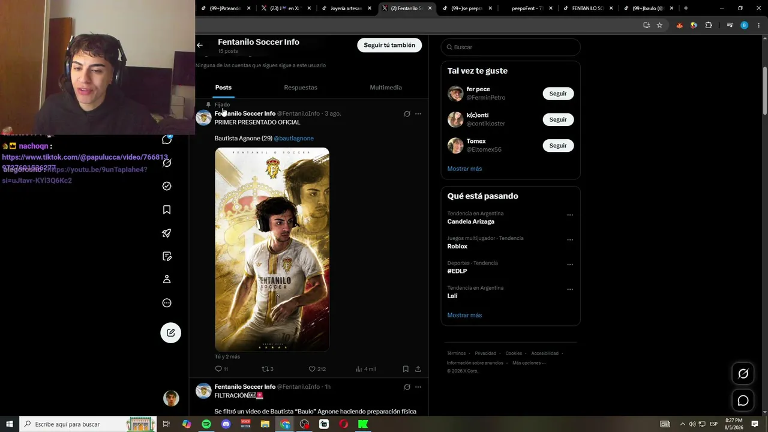Open the floating Grok button

point(743,374)
